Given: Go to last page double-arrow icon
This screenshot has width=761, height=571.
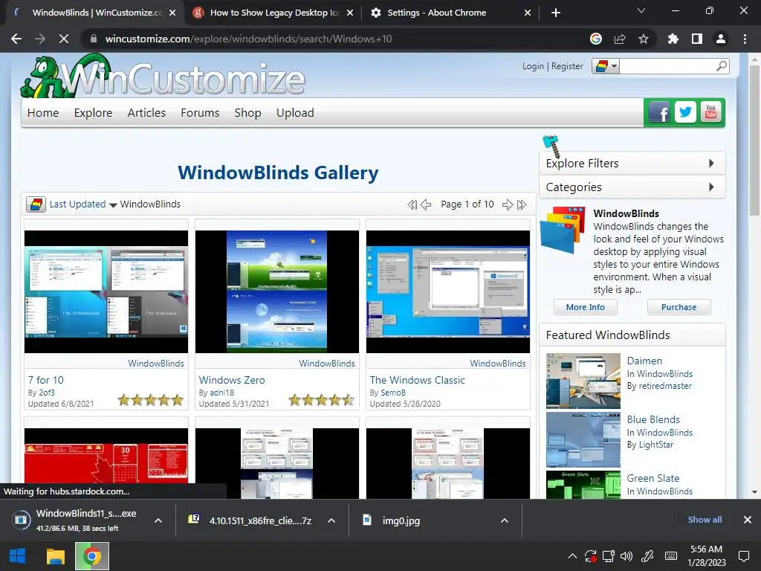Looking at the screenshot, I should [x=522, y=204].
